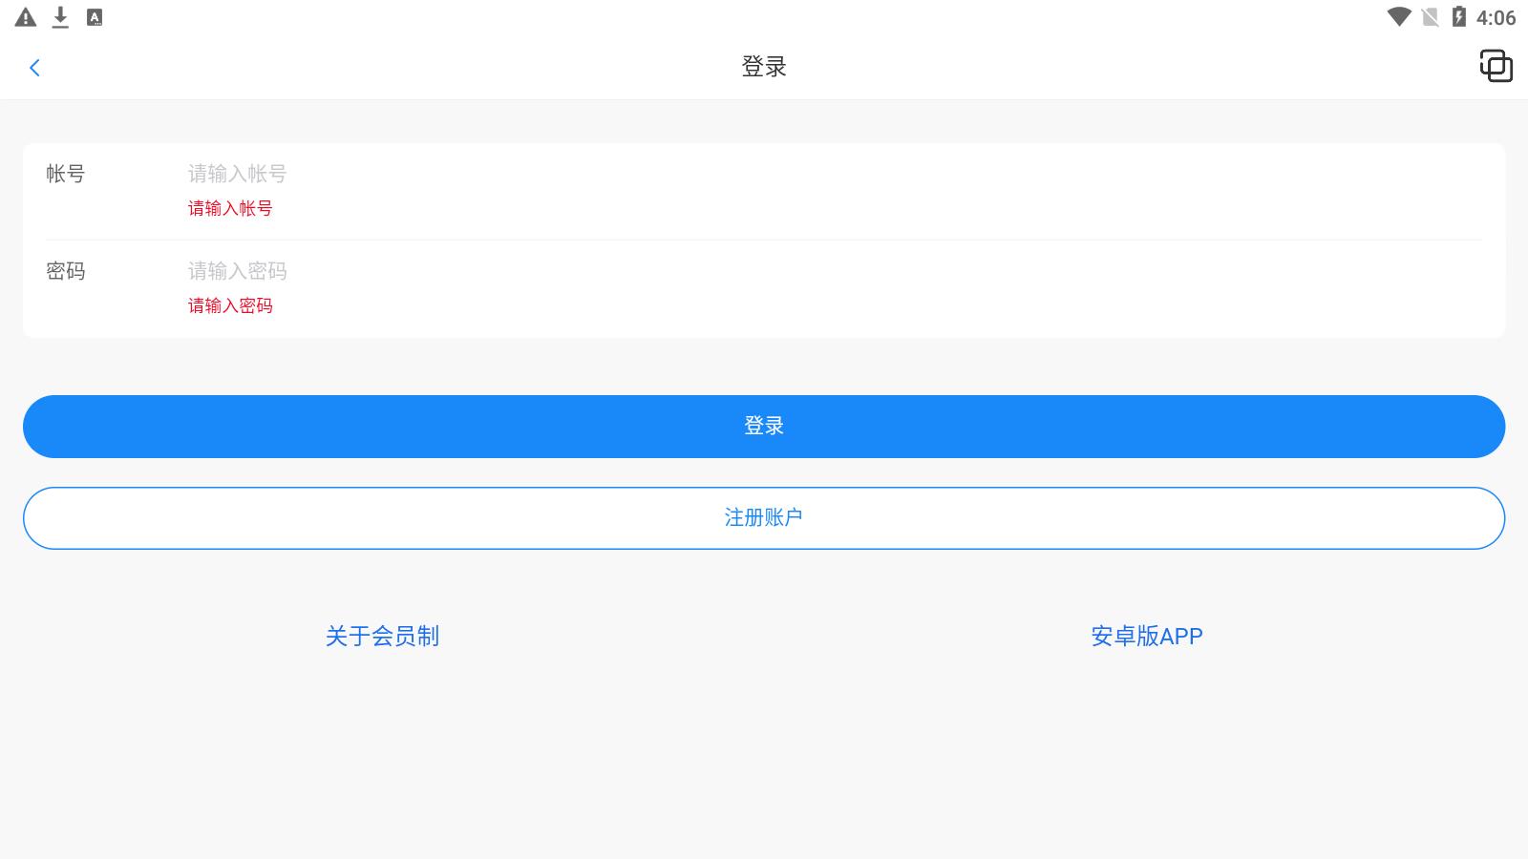1528x859 pixels.
Task: Tap the no-SIM card icon
Action: click(1430, 17)
